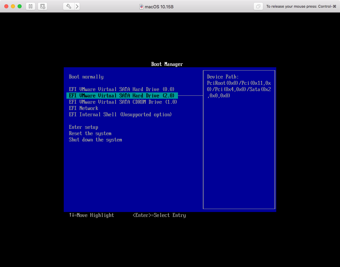340x267 pixels.
Task: Select EFI Internal Shell (Unsupported option)
Action: pos(120,115)
